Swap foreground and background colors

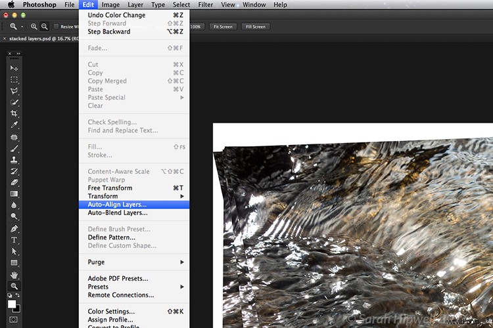[x=17, y=295]
